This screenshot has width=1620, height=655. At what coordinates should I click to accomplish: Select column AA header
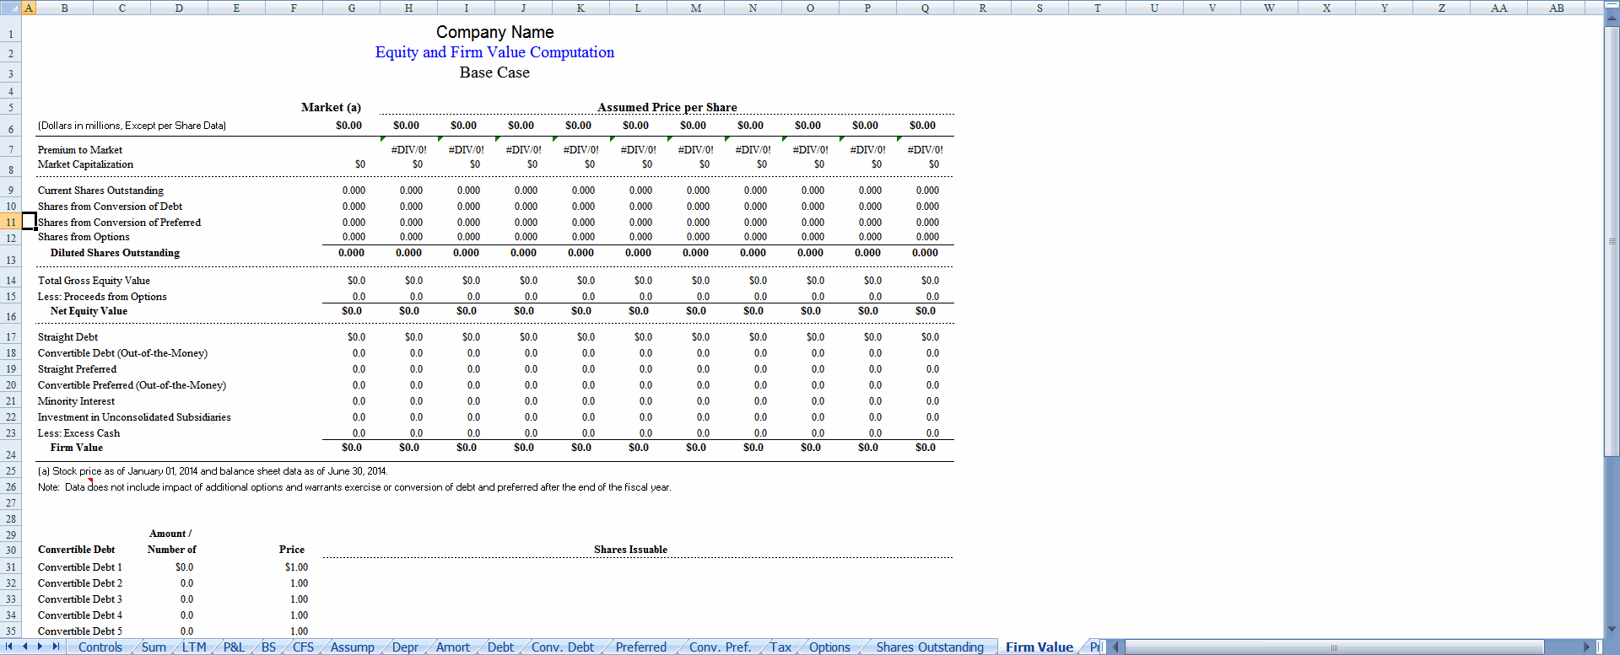tap(1498, 8)
